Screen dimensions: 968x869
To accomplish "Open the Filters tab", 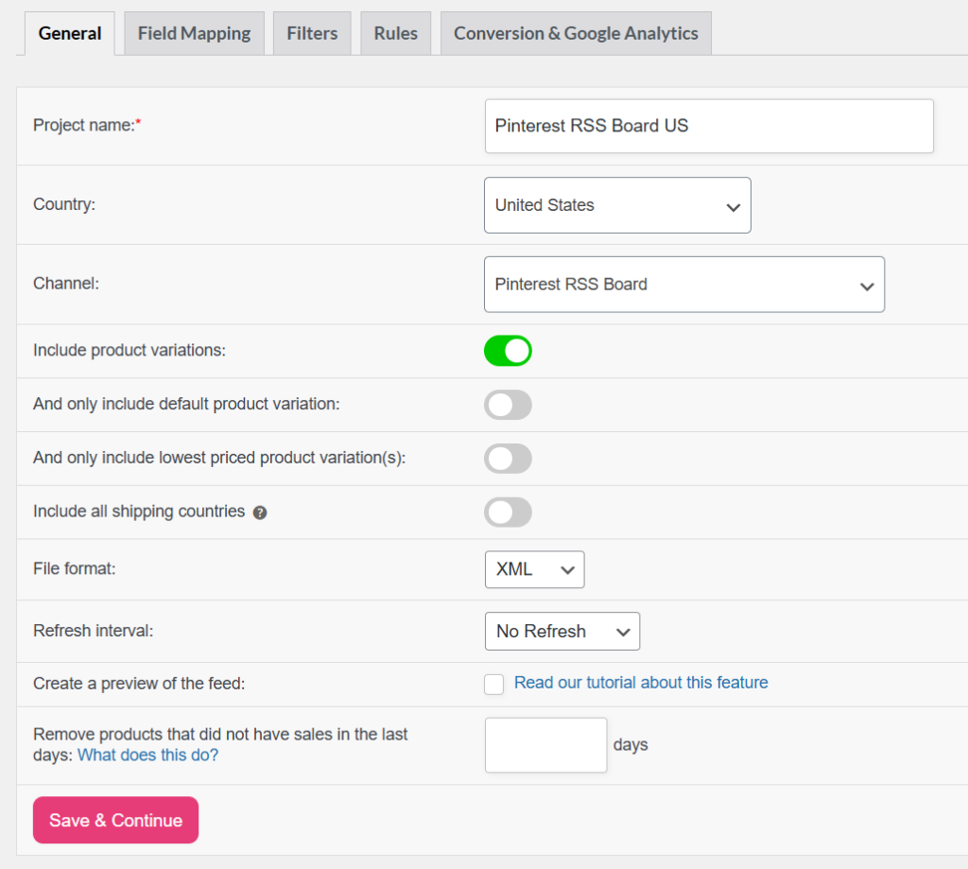I will coord(312,33).
